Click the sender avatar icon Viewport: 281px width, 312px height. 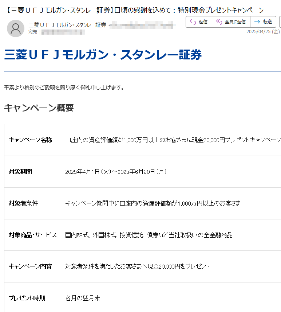click(16, 28)
